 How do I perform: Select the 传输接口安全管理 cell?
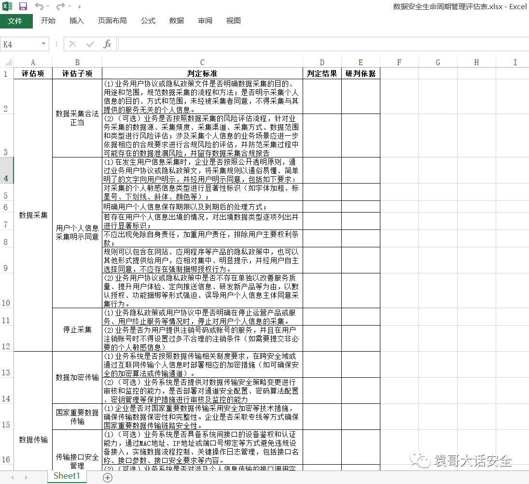tap(77, 451)
